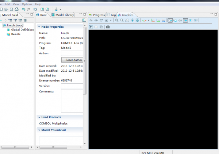Toggle the first highlighted rendering button
Screen dimensions: 219x154
170,20
